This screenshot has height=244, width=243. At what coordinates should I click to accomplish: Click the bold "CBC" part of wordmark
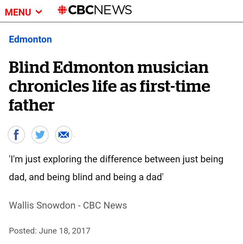click(x=81, y=10)
